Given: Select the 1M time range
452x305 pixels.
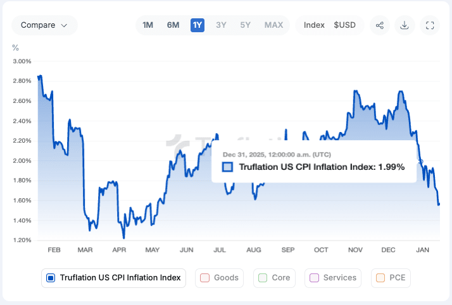Looking at the screenshot, I should (148, 25).
